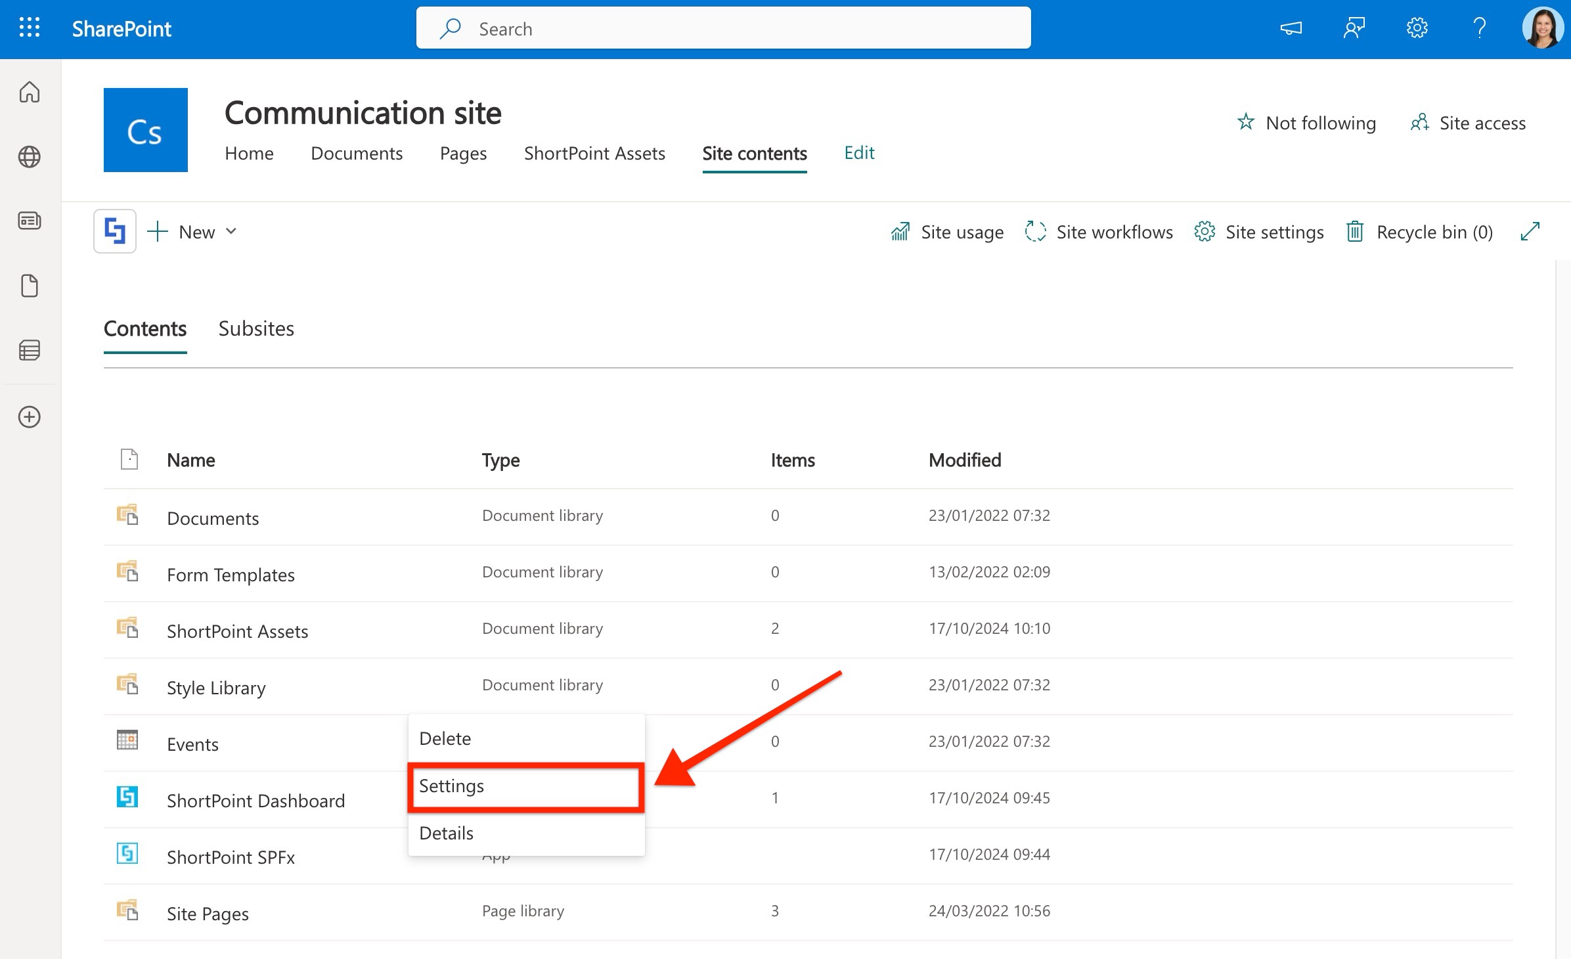
Task: Open Site settings in the toolbar
Action: pos(1259,232)
